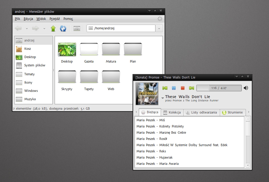The image size is (269, 182).
Task: Switch to the Bieżąca tab
Action: (x=150, y=112)
